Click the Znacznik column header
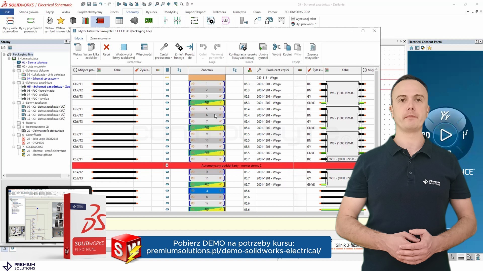 click(x=207, y=70)
